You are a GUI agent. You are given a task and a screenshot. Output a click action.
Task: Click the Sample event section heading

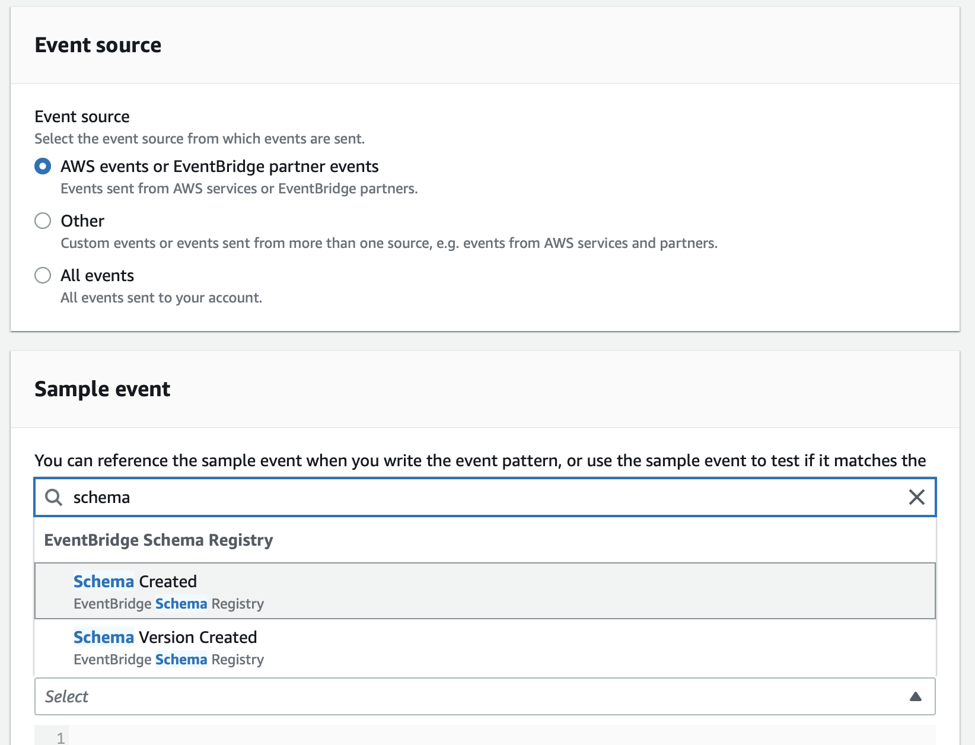click(103, 389)
